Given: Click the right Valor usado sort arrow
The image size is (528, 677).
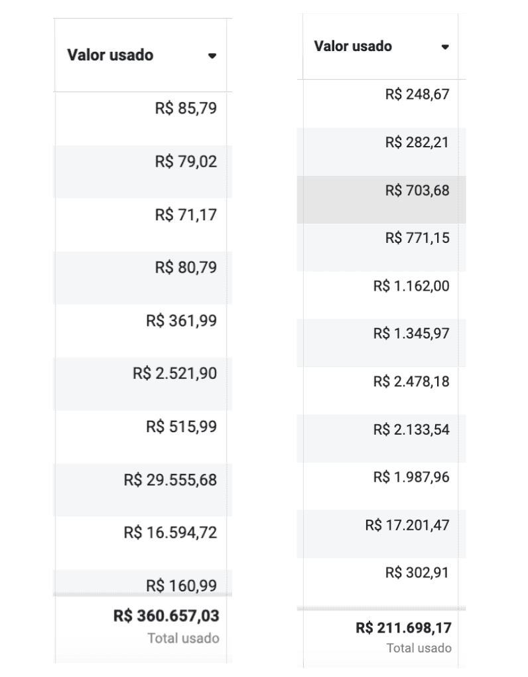Looking at the screenshot, I should (x=445, y=47).
